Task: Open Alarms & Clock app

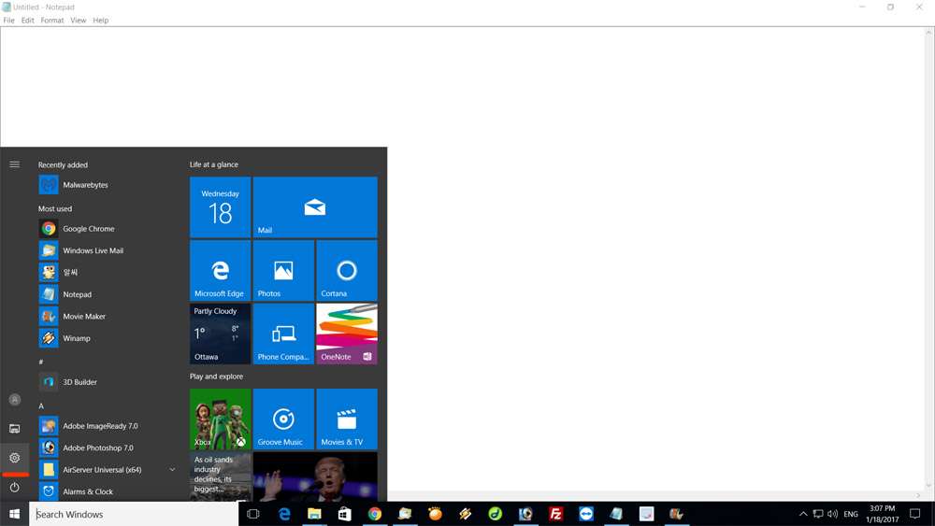Action: click(106, 491)
